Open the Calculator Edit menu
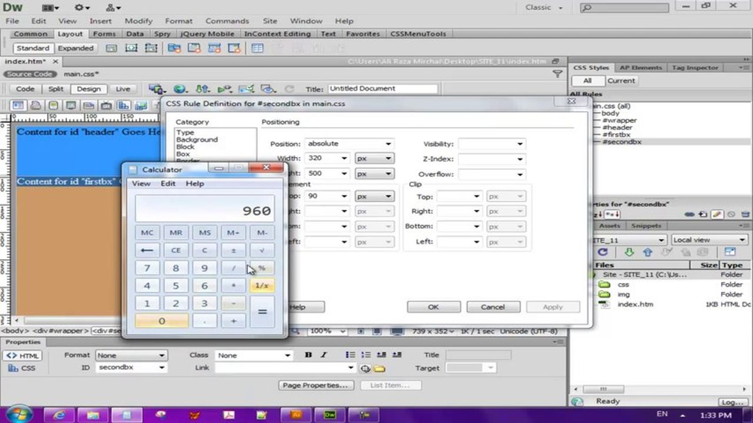This screenshot has width=753, height=423. click(x=168, y=183)
